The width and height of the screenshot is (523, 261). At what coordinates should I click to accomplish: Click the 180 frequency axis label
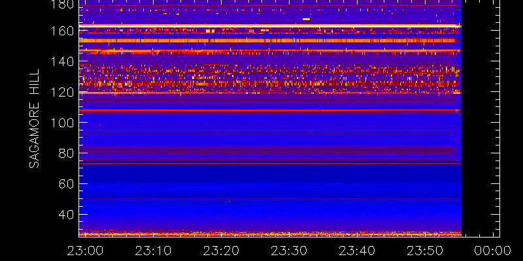tap(61, 5)
